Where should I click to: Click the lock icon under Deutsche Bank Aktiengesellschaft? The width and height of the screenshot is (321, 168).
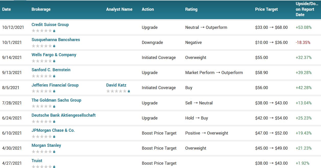point(54,122)
